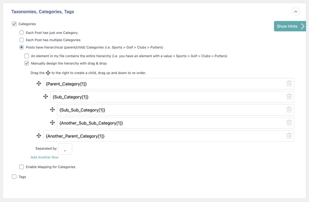Select "Each Post has multiple Categories"
The width and height of the screenshot is (309, 202).
click(21, 40)
